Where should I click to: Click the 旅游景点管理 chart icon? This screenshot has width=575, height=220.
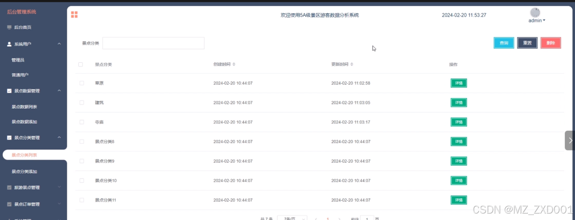coord(9,187)
